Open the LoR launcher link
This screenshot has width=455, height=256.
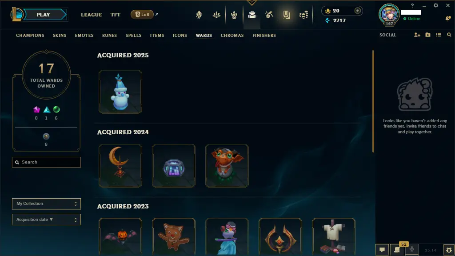click(142, 14)
